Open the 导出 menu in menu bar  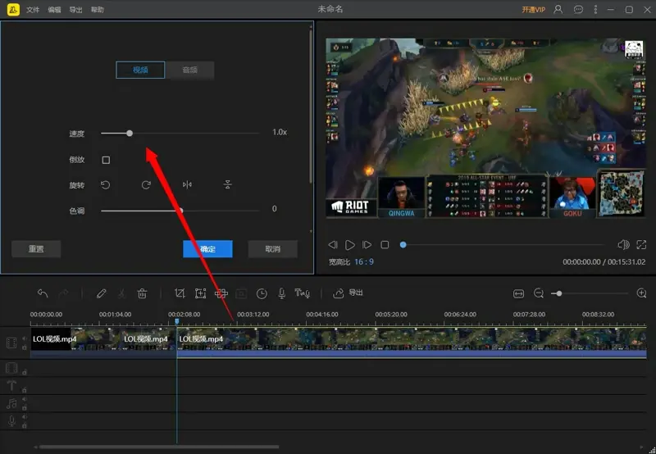75,10
